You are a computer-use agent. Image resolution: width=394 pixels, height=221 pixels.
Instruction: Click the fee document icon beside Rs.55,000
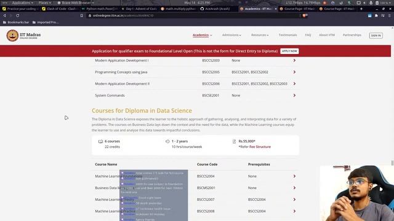pos(234,141)
